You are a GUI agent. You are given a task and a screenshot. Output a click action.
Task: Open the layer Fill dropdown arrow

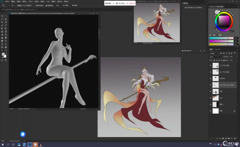234,60
